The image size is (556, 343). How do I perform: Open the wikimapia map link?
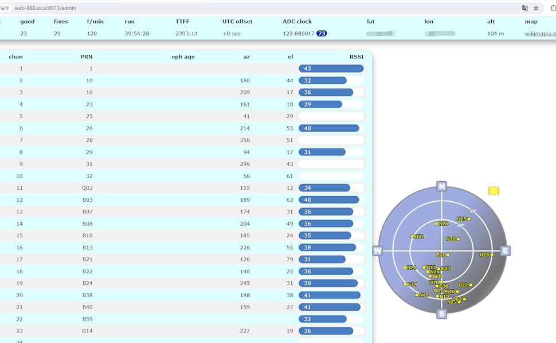pyautogui.click(x=540, y=34)
